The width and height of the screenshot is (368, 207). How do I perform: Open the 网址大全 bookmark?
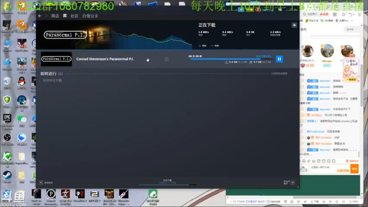[312, 21]
